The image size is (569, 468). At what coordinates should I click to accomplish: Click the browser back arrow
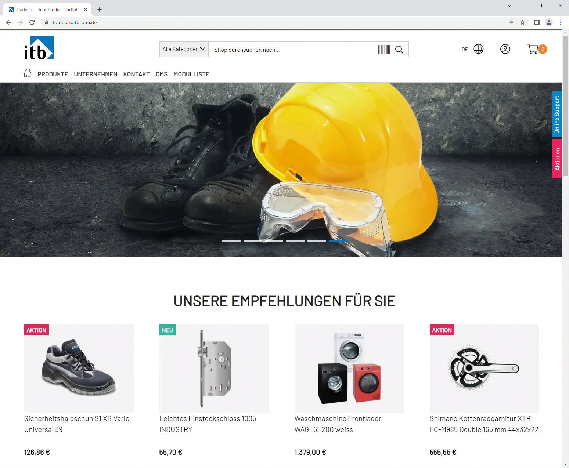[x=8, y=22]
